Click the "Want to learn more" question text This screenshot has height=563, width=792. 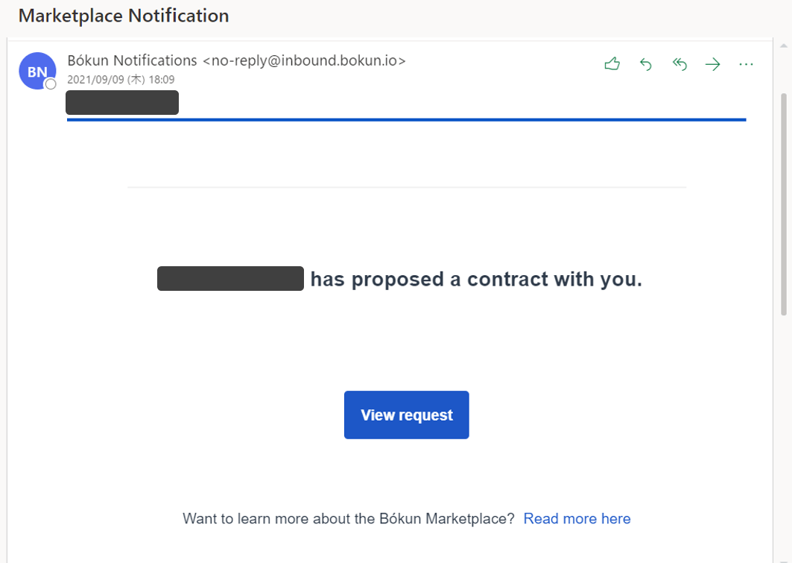(348, 519)
